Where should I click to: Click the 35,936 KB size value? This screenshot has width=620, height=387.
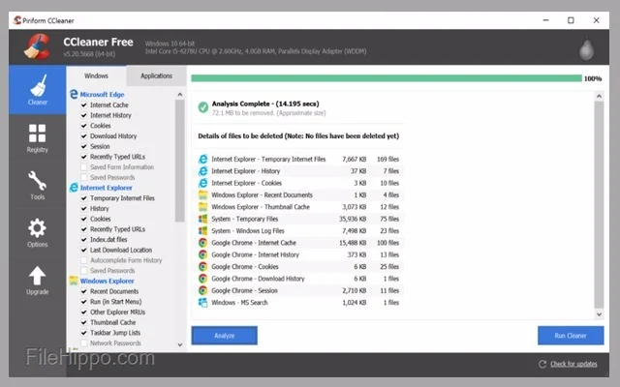click(353, 219)
